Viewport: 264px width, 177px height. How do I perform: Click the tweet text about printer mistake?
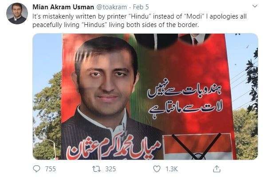point(139,20)
